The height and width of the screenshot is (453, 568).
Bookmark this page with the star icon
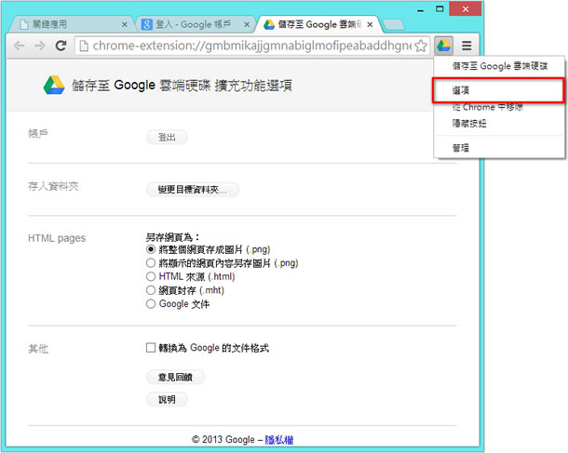click(x=421, y=45)
